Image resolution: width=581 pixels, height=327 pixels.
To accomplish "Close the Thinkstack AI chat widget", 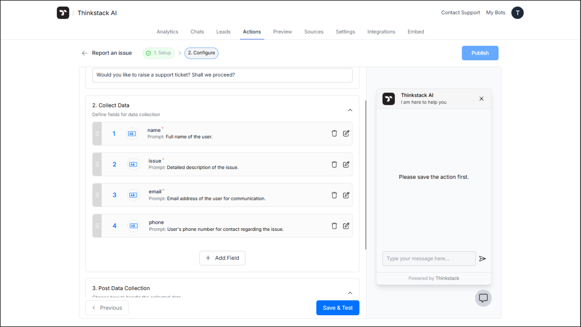I will (481, 99).
